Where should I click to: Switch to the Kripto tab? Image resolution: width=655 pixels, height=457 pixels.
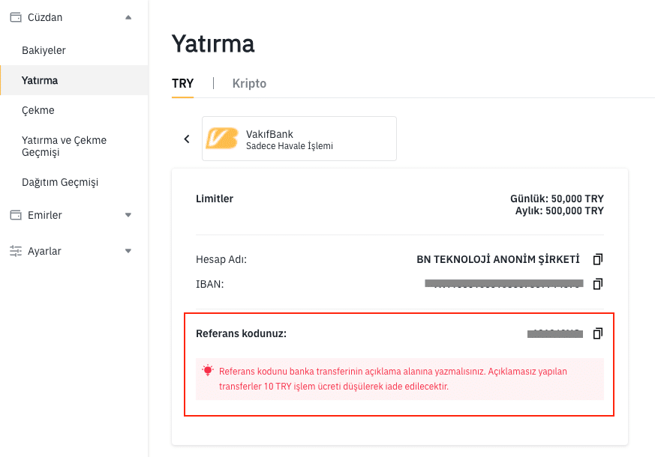tap(249, 83)
